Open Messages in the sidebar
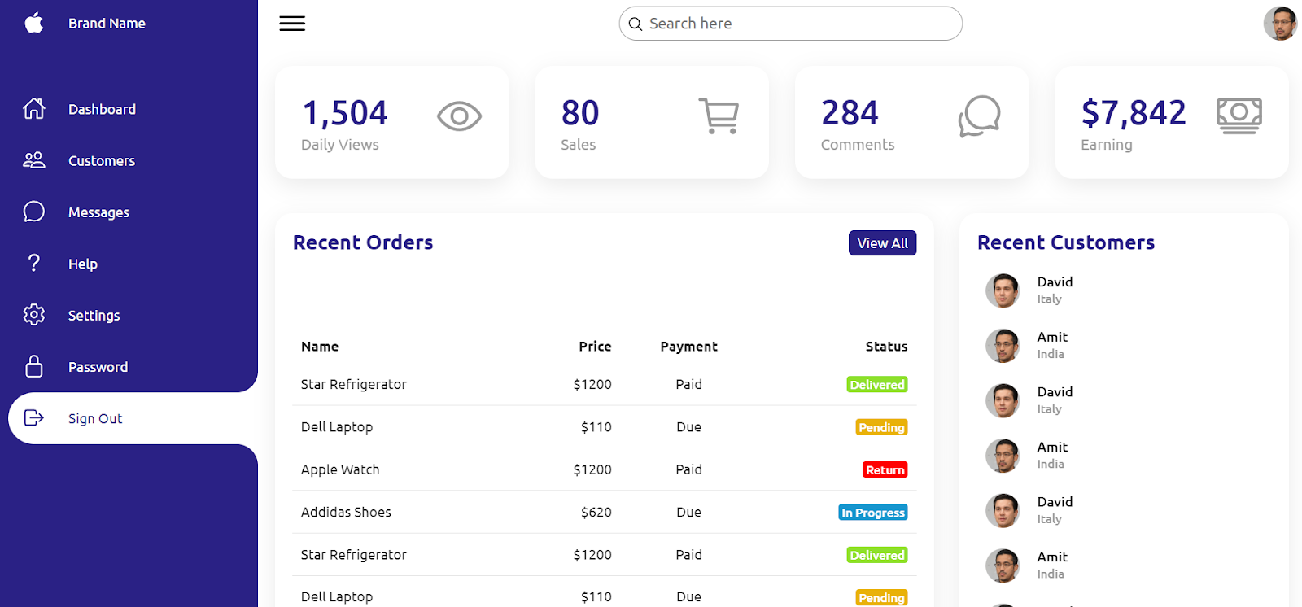The height and width of the screenshot is (607, 1302). coord(133,212)
